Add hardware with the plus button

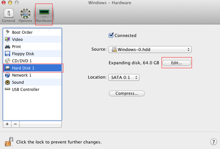point(7,124)
